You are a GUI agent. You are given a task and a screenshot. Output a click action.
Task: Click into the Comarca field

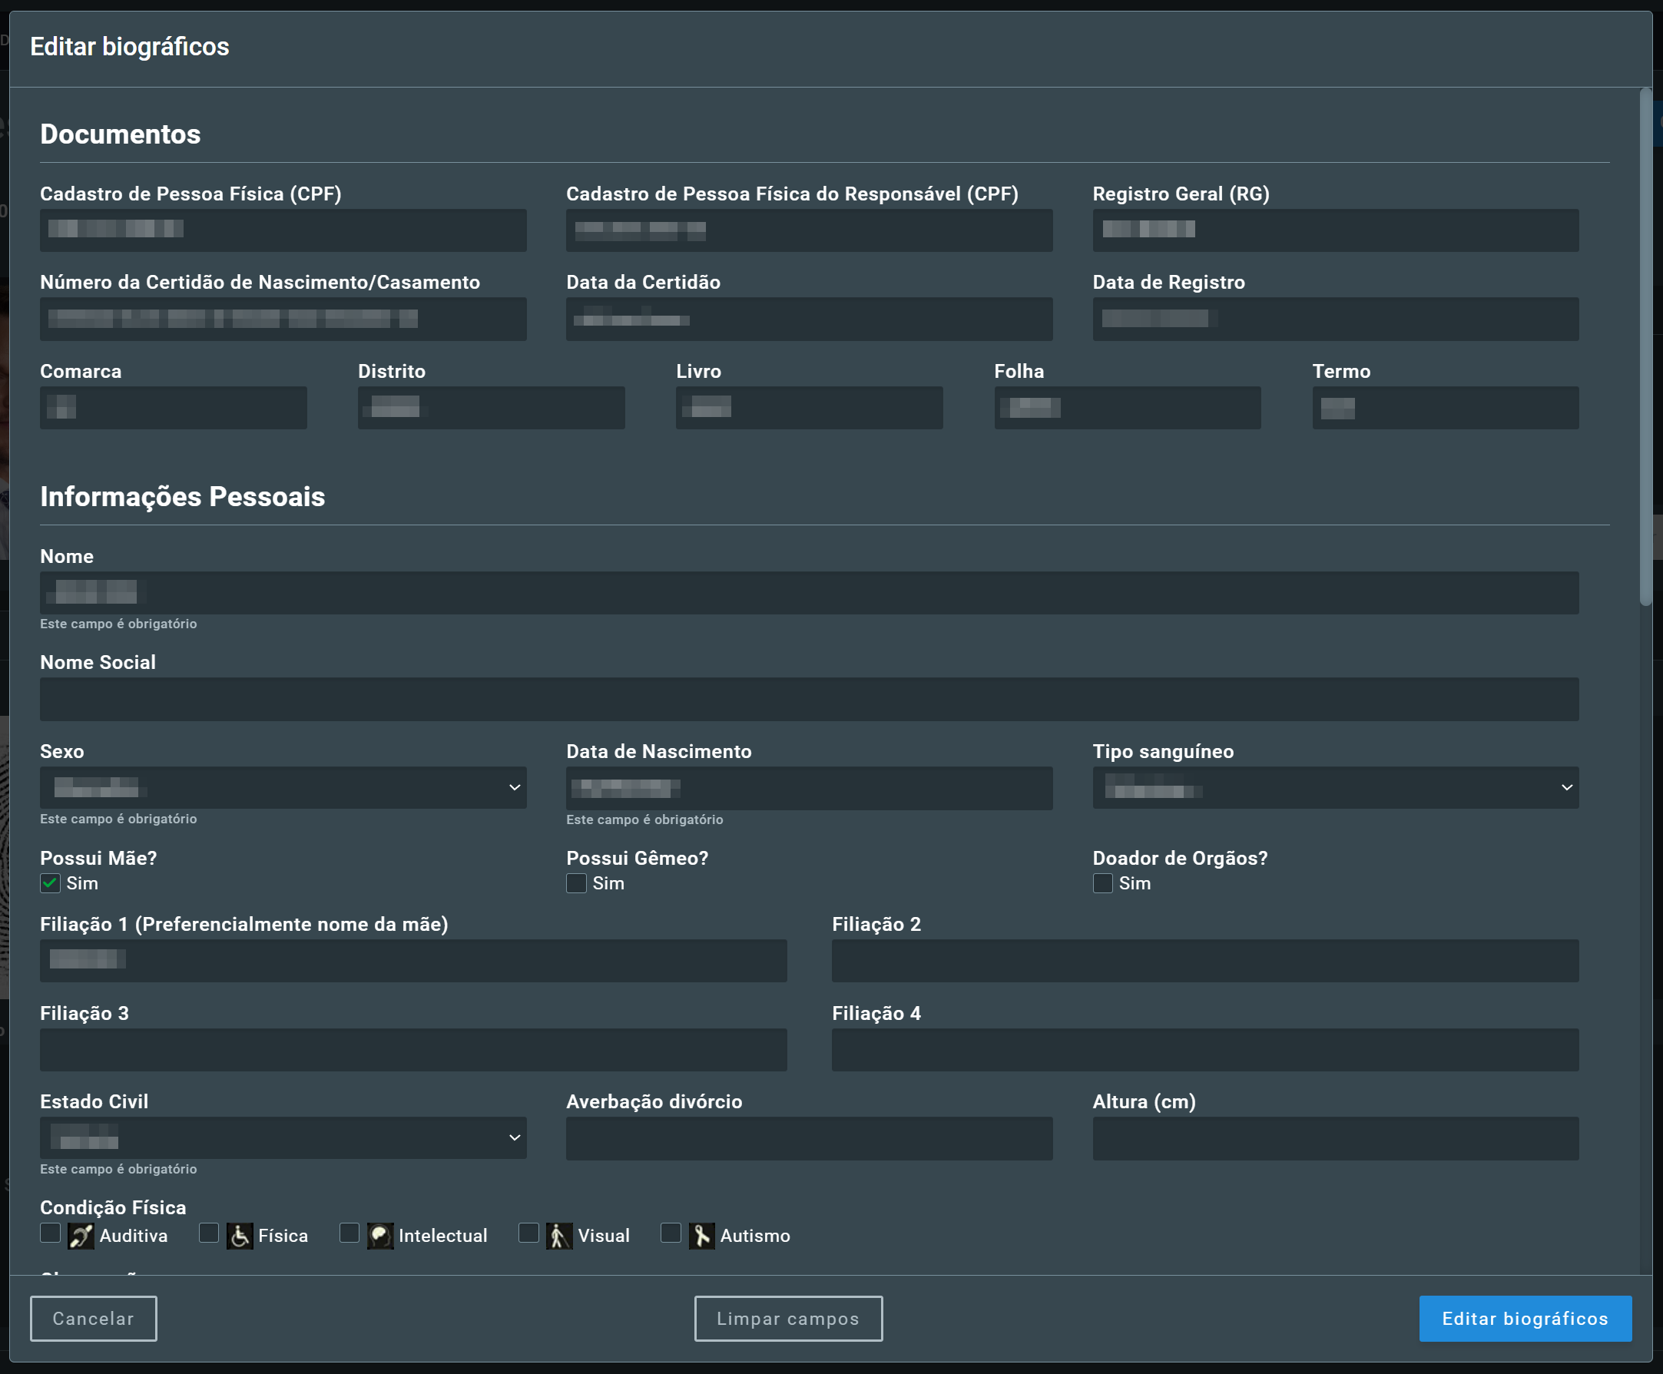174,408
